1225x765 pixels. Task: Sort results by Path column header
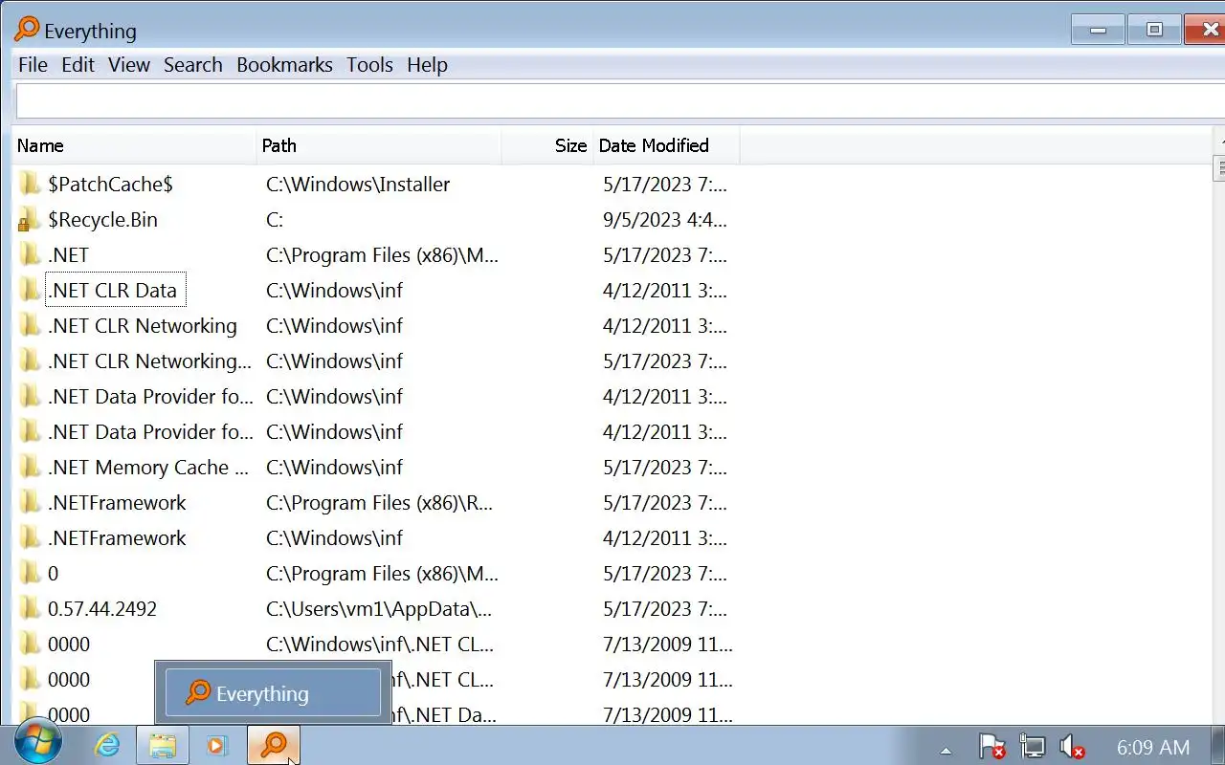(x=378, y=145)
